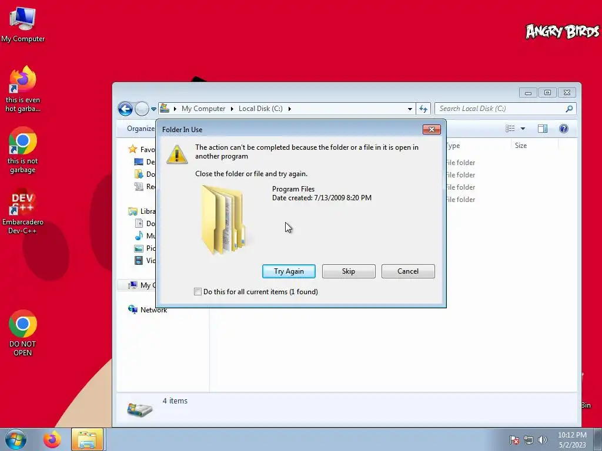The height and width of the screenshot is (451, 602).
Task: Select Local Disk (C:) in breadcrumb
Action: (260, 109)
